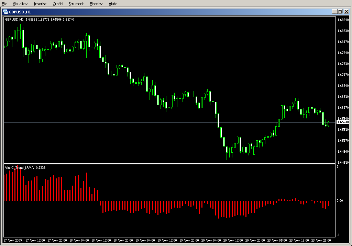Screen dimensions: 352x246
Task: Click the 1.64510 price scale label
Action: coord(343,162)
